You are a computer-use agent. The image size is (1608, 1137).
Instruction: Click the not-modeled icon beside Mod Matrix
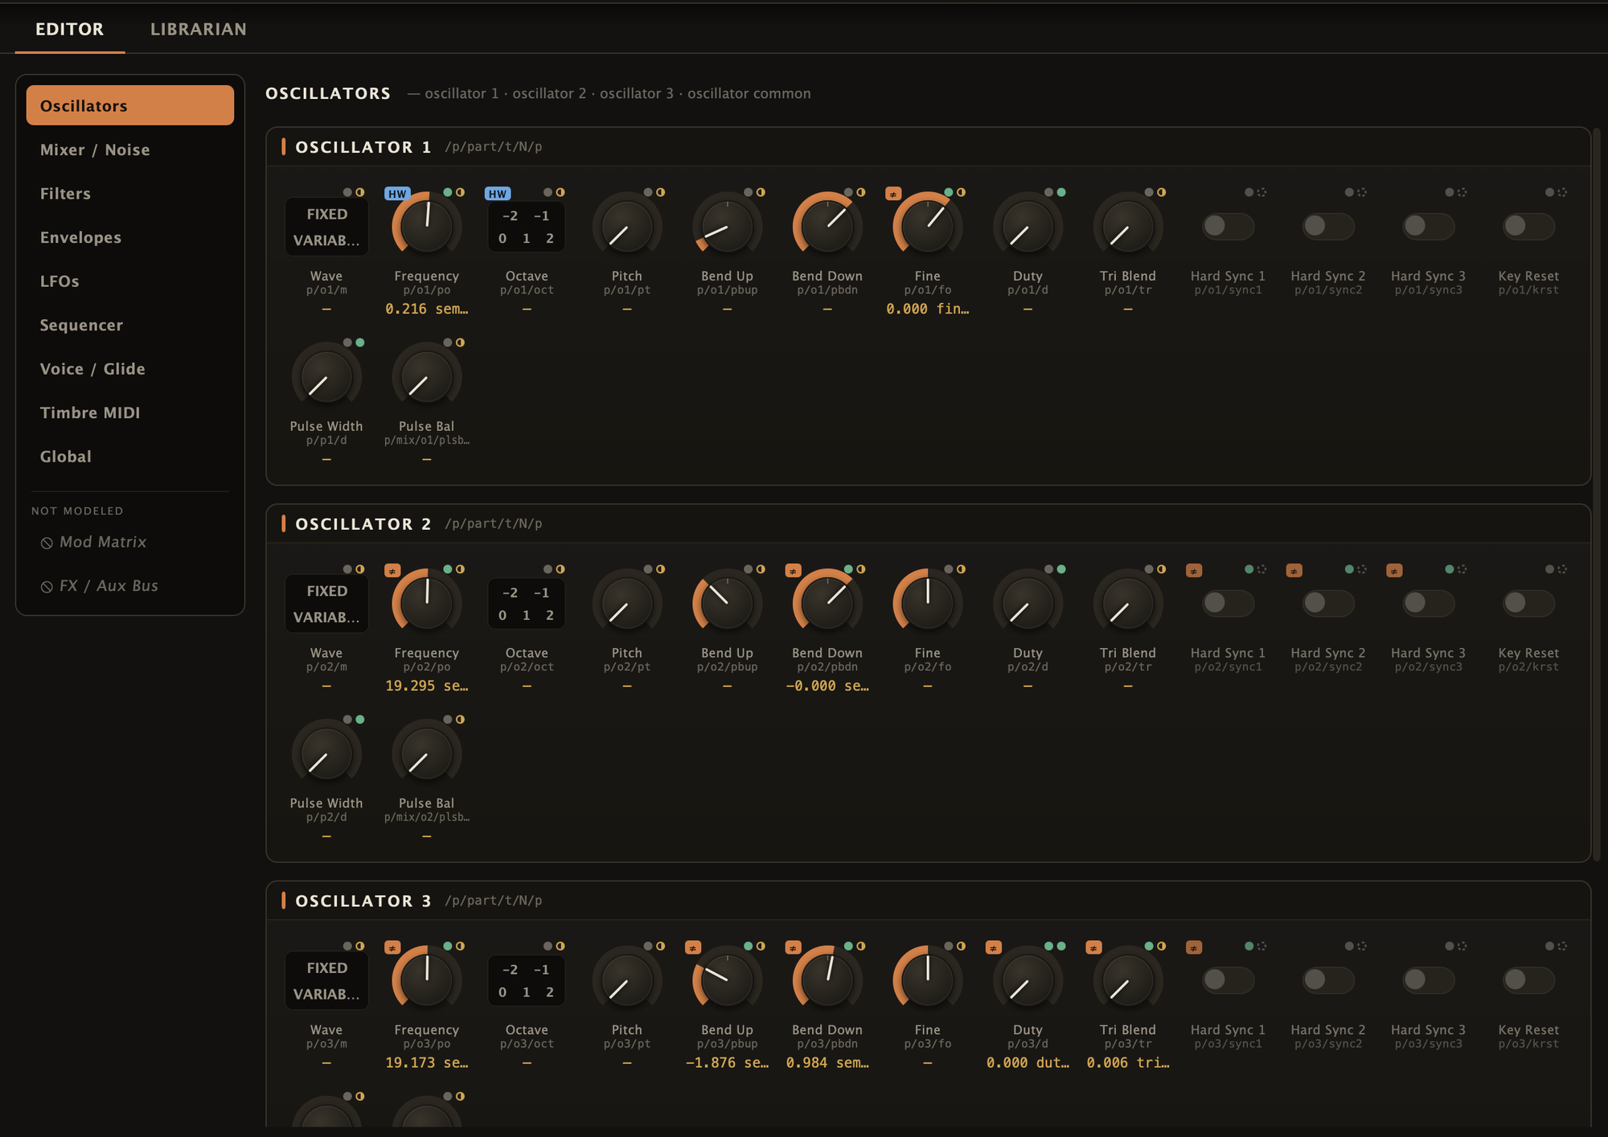coord(47,544)
